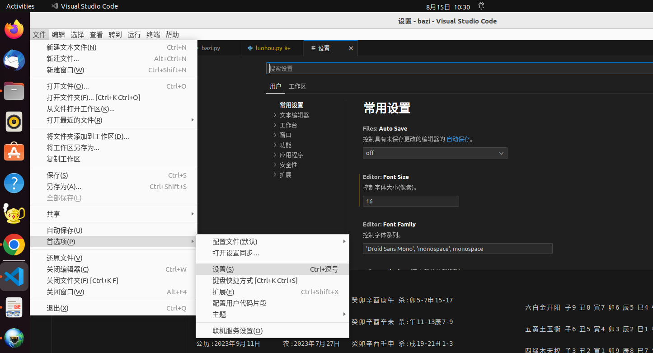This screenshot has height=353, width=653.
Task: Select 扩展 in the preferences submenu
Action: (272, 292)
